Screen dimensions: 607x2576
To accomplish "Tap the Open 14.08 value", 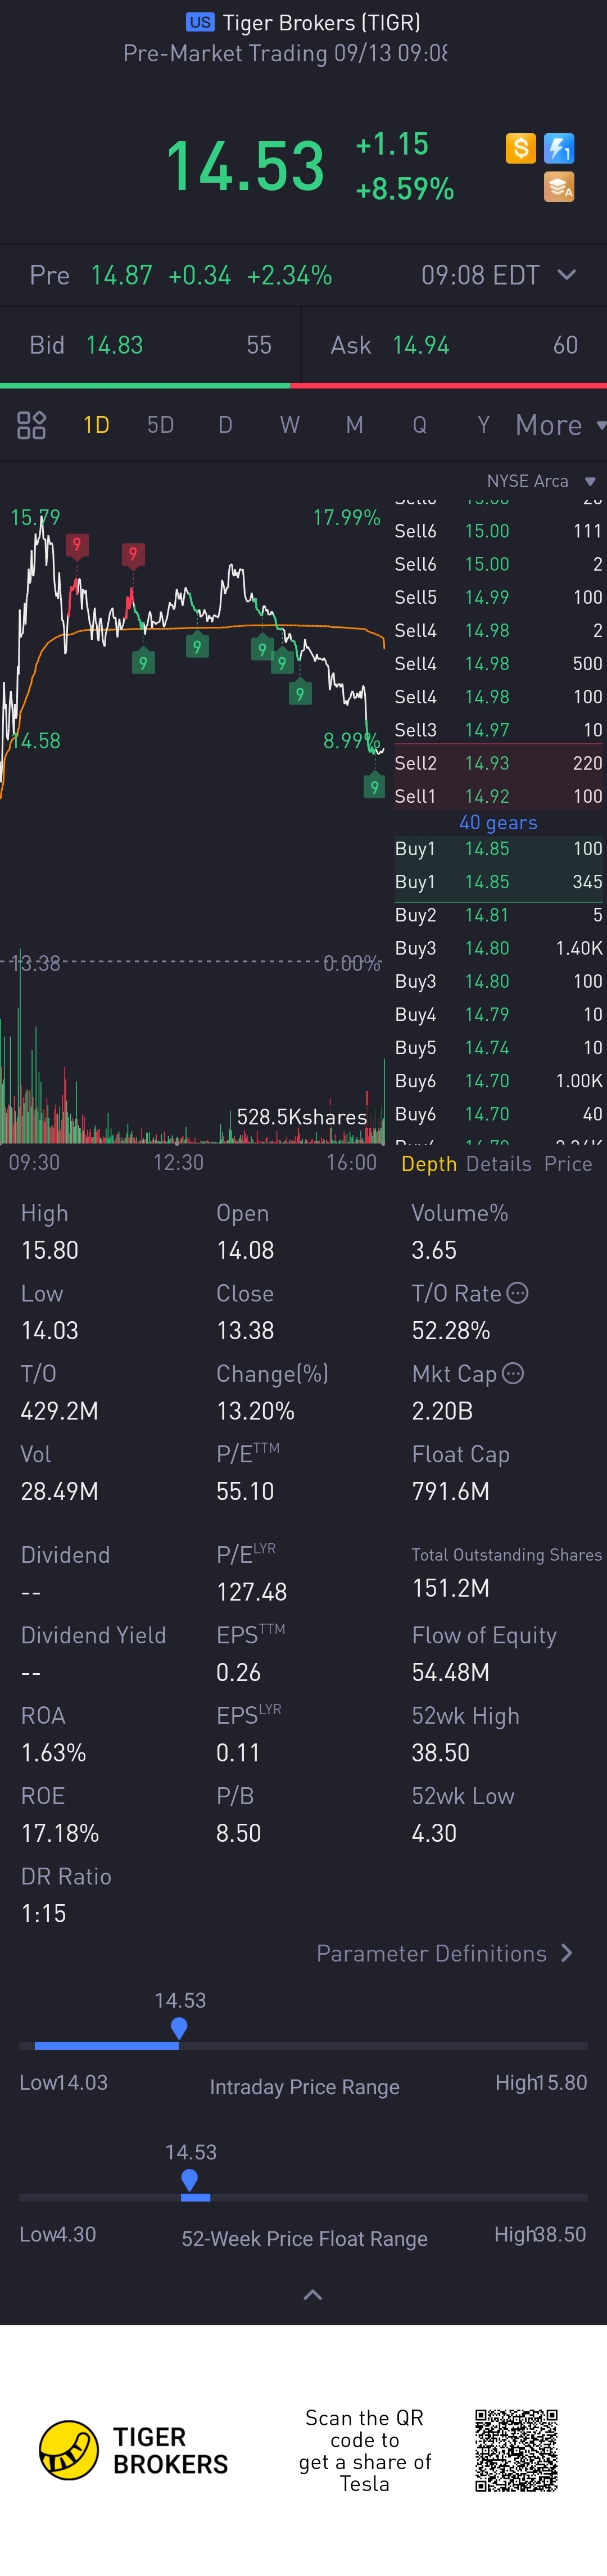I will click(245, 1250).
